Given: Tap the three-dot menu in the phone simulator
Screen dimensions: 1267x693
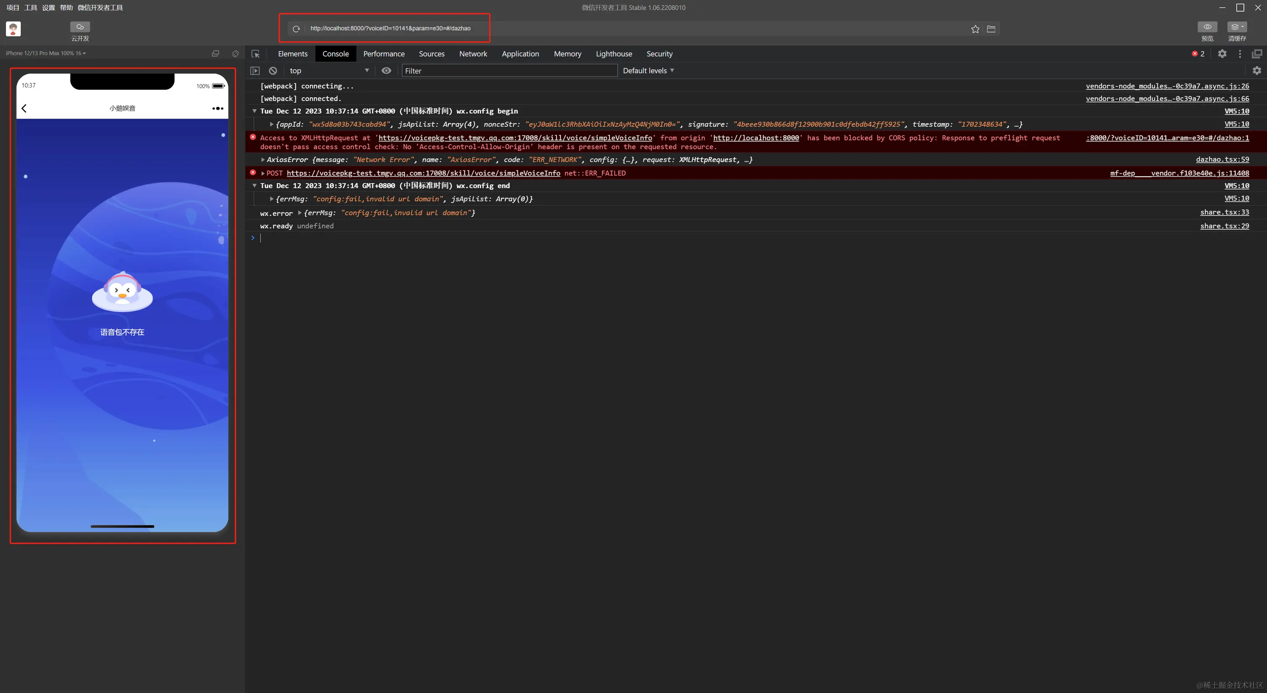Looking at the screenshot, I should [x=217, y=108].
